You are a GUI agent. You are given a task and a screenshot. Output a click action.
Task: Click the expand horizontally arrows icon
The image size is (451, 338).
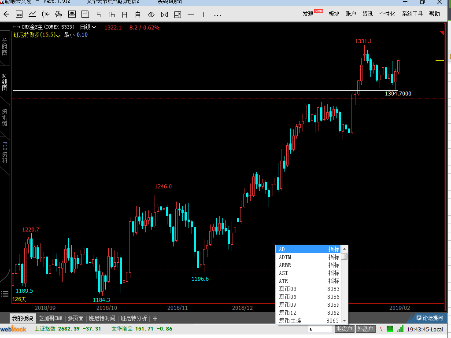151,15
